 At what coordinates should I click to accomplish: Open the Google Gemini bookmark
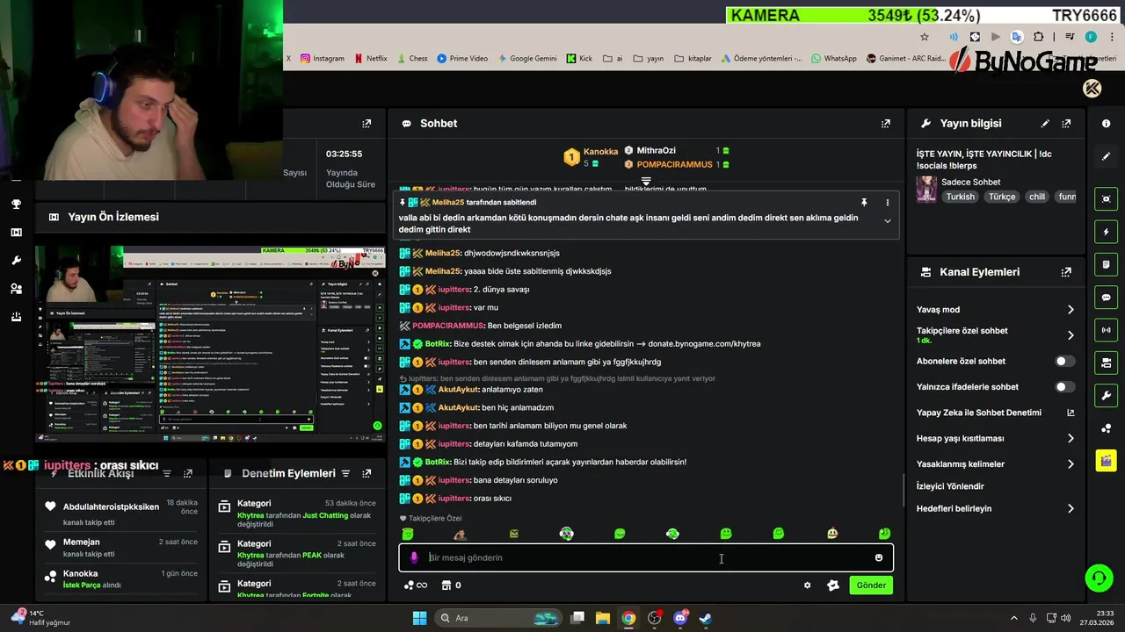[x=527, y=59]
